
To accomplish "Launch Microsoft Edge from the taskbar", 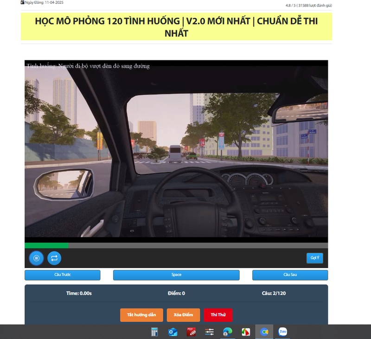I will pyautogui.click(x=227, y=332).
